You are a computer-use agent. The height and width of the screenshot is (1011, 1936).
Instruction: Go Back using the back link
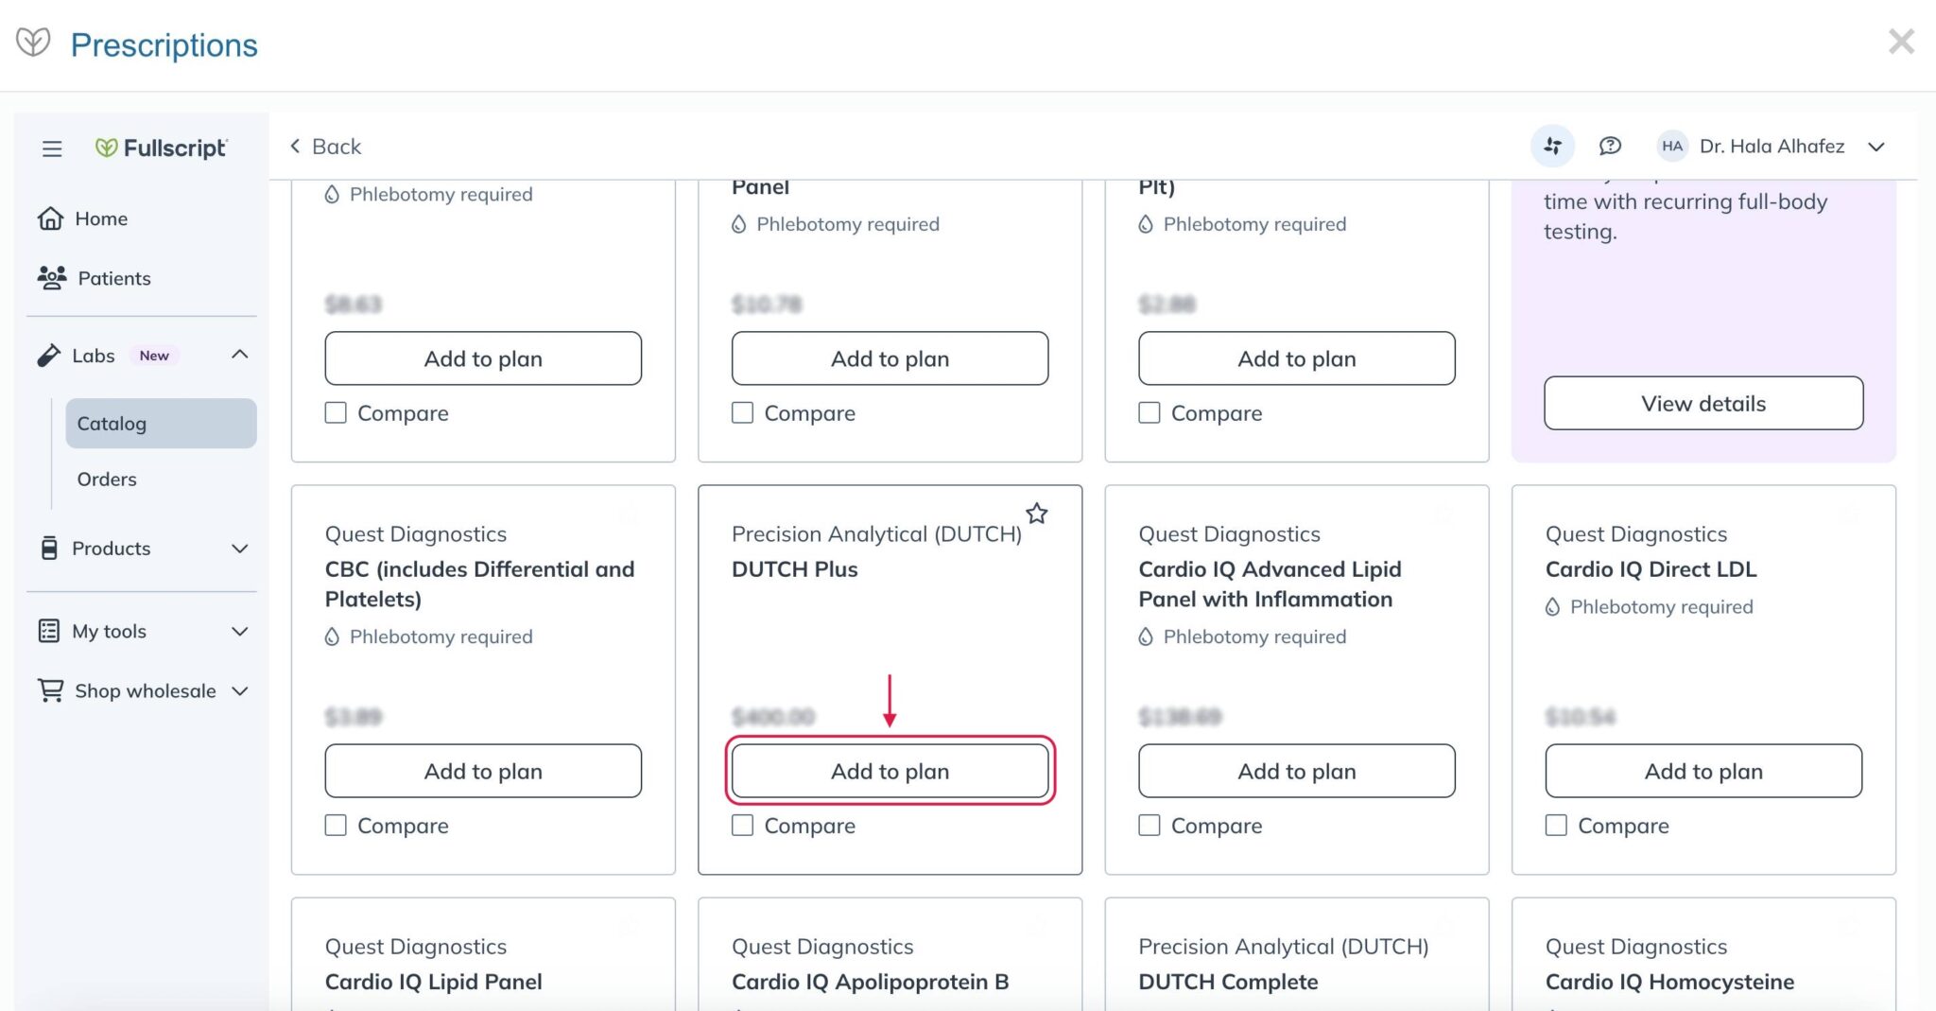pyautogui.click(x=325, y=147)
